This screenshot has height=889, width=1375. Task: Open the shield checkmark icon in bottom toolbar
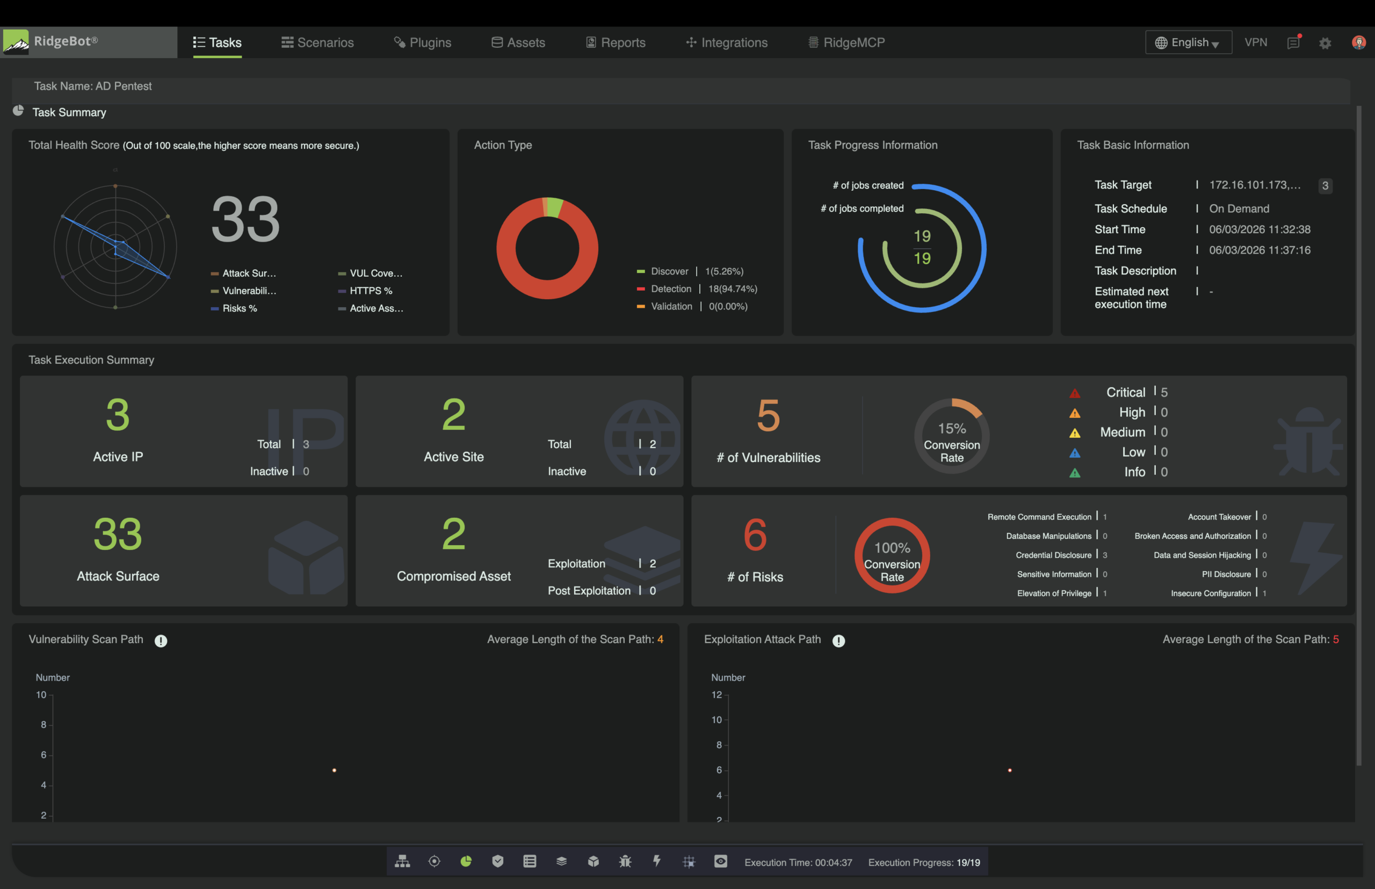(497, 861)
